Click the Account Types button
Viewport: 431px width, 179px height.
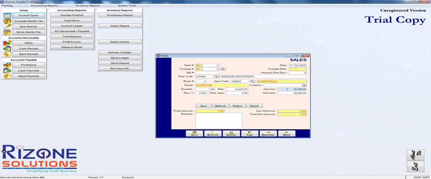click(29, 15)
